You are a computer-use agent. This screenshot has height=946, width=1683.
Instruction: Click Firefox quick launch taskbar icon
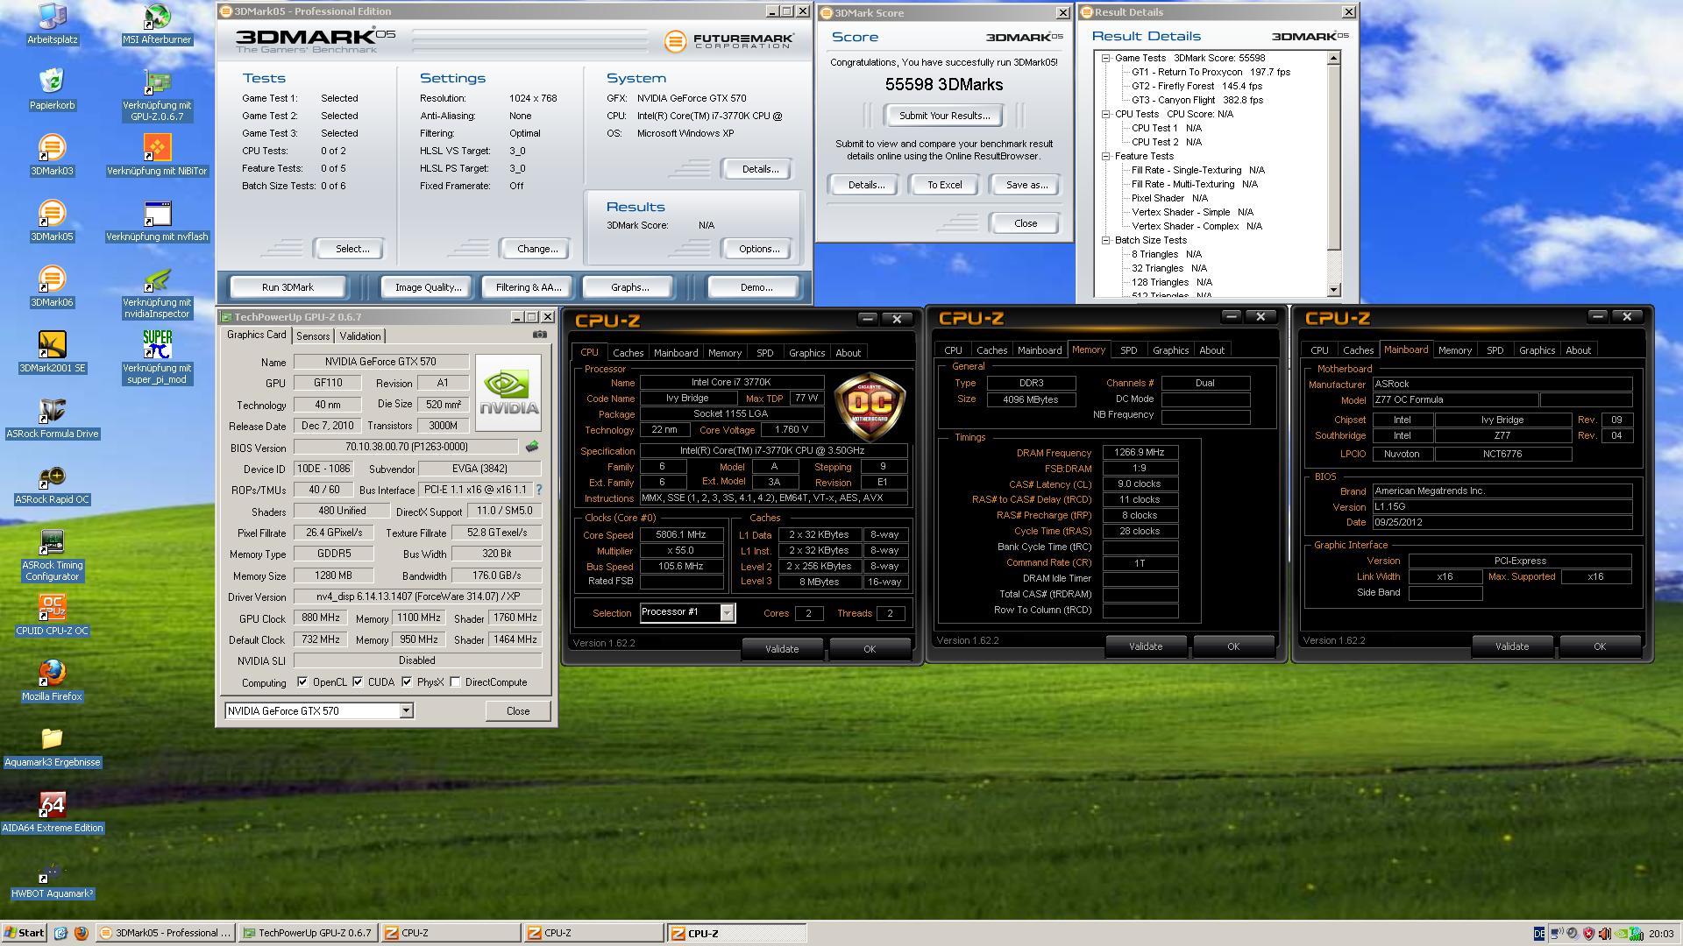pyautogui.click(x=81, y=933)
